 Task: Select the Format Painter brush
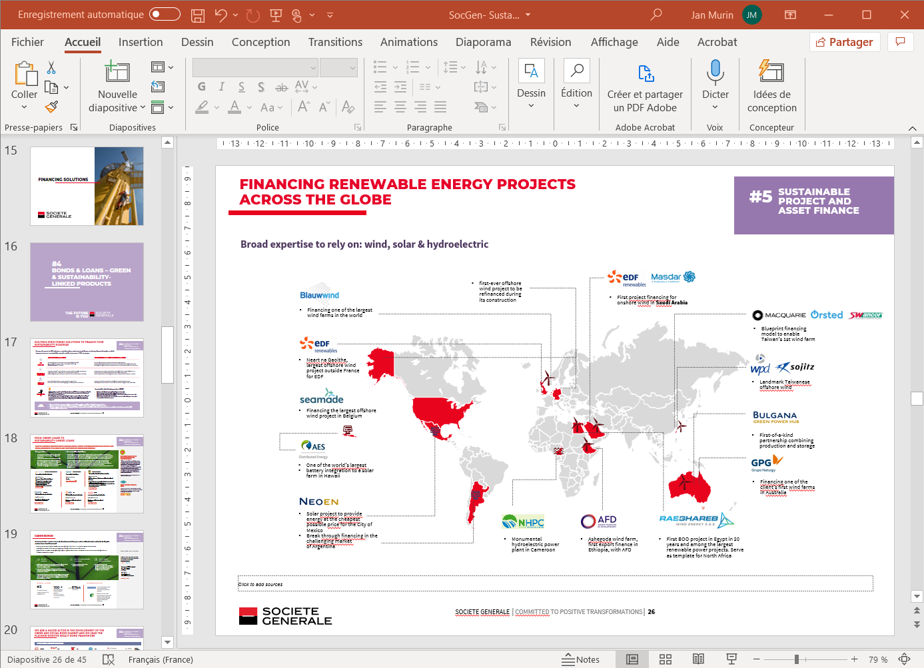click(51, 107)
